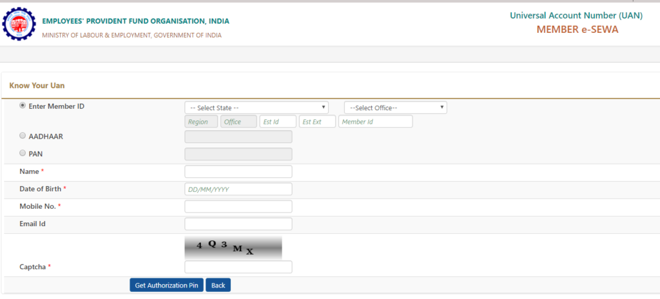Viewport: 660px width, 299px height.
Task: Select the AADHAAR radio option
Action: tap(23, 136)
